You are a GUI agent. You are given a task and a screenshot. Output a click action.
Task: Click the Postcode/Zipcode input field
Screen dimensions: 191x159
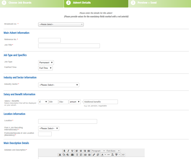point(45,134)
